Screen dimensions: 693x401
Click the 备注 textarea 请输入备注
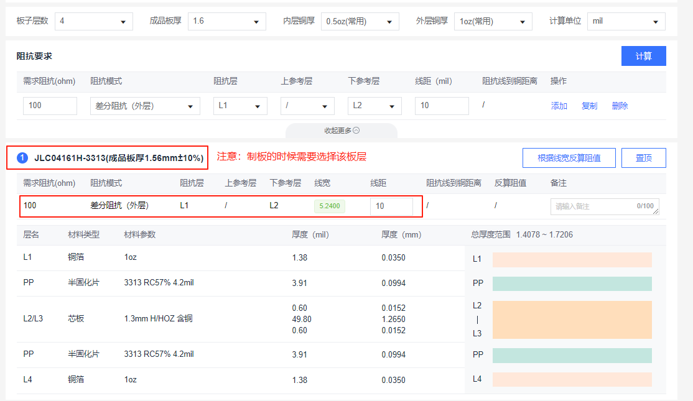coord(605,206)
